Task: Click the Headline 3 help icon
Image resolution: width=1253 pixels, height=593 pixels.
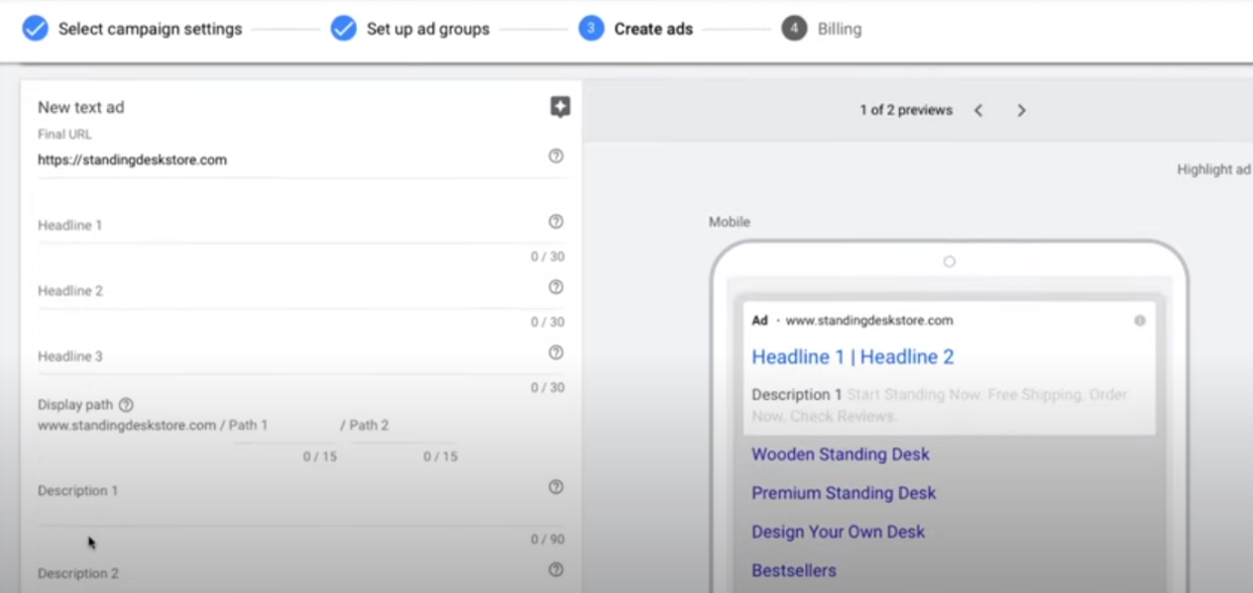Action: click(x=556, y=352)
